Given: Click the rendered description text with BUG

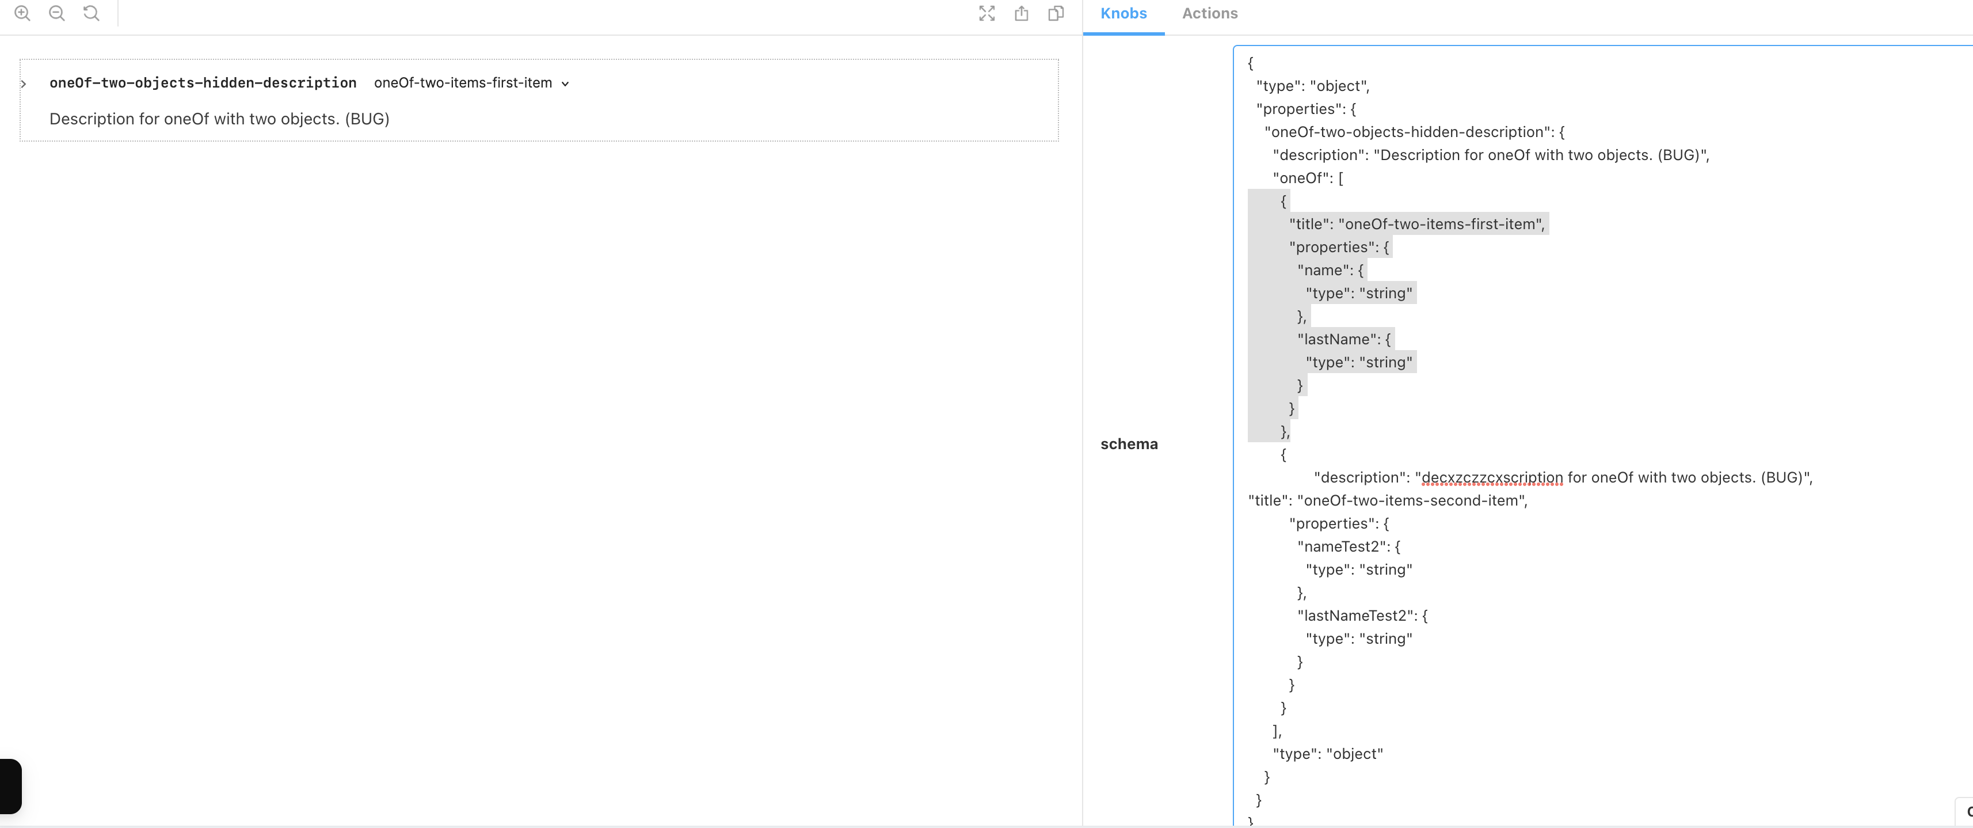Looking at the screenshot, I should [x=219, y=119].
